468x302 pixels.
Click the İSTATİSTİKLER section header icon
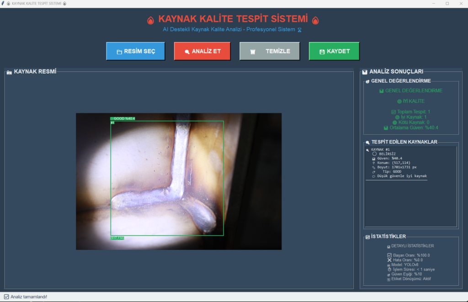pos(367,237)
